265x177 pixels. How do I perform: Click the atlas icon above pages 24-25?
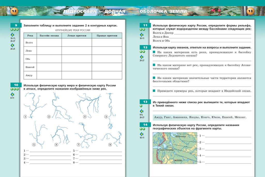point(12,45)
